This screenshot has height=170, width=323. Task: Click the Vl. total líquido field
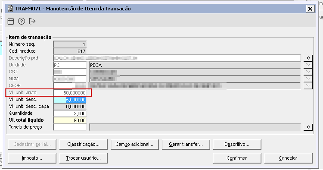(x=70, y=120)
